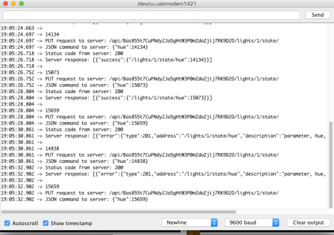Click the horizontal scrollbar of the output
The height and width of the screenshot is (235, 334).
[119, 212]
